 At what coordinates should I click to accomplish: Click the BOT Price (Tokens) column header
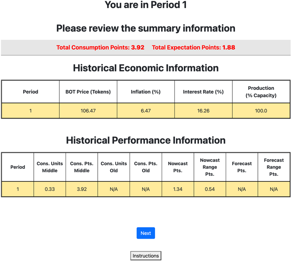(x=88, y=92)
